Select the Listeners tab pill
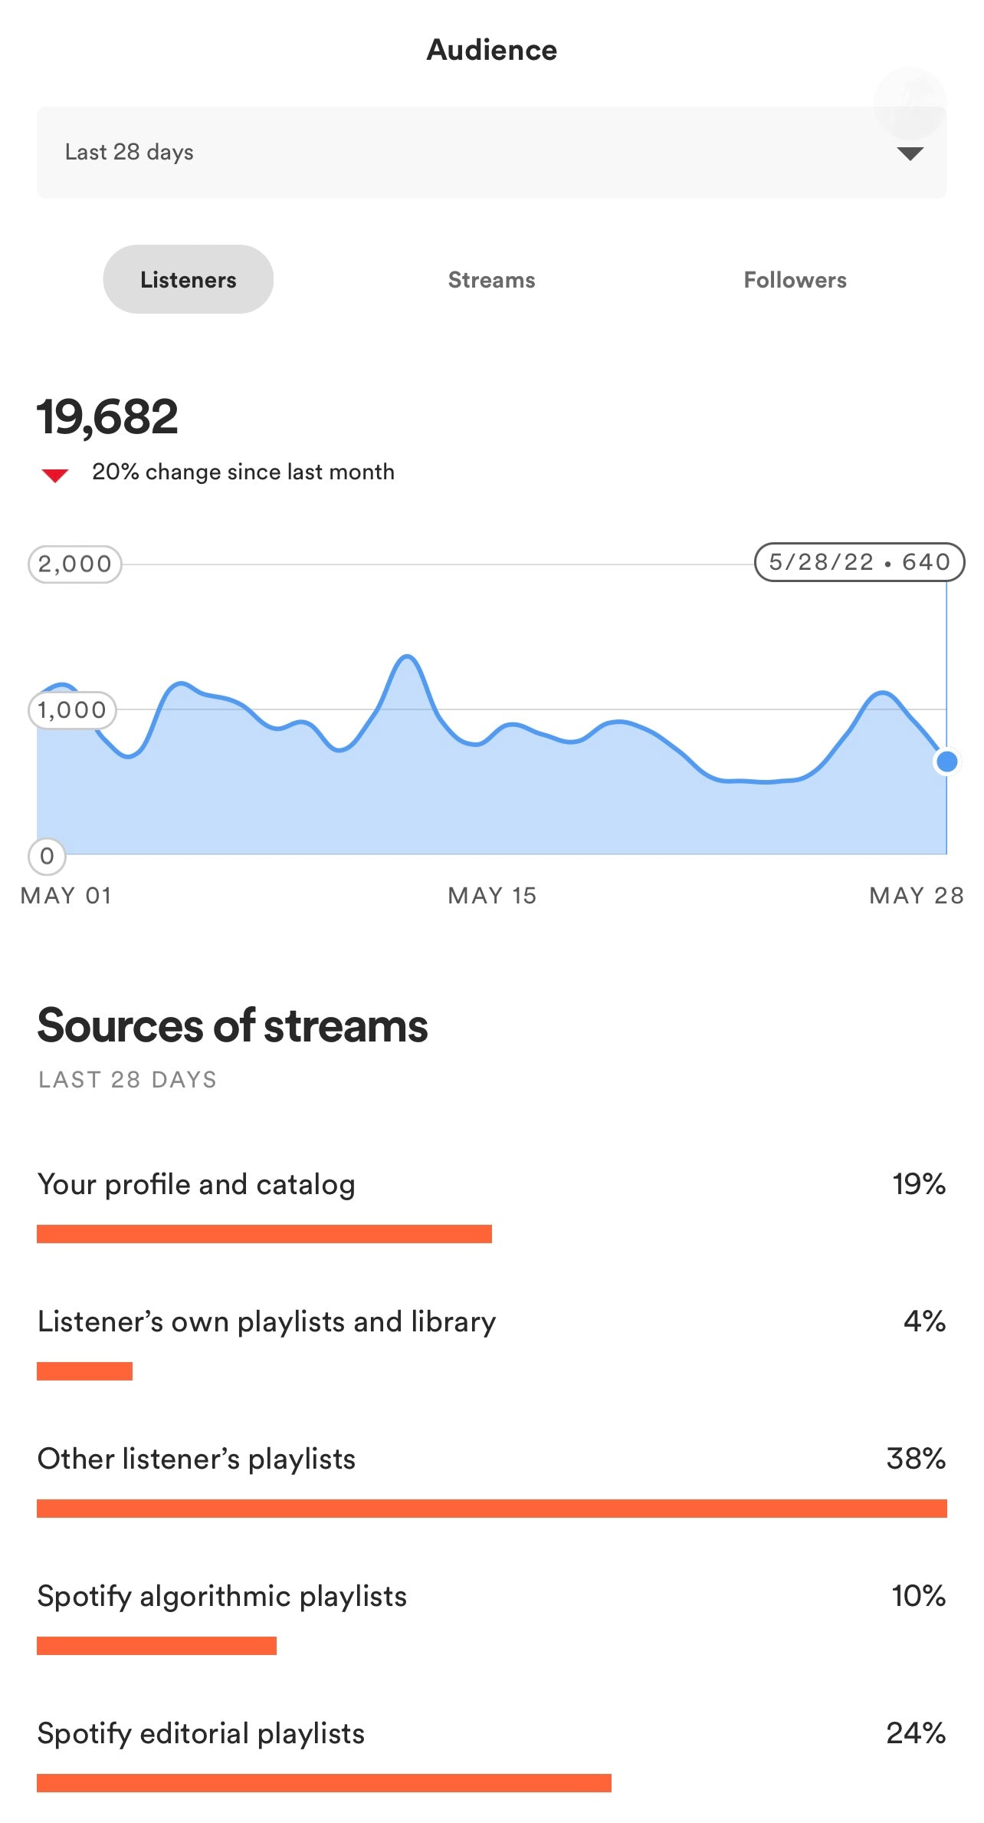 click(x=189, y=280)
